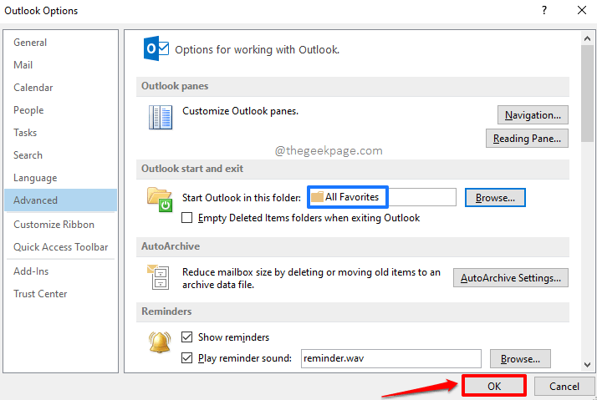Click the reminder.wav sound file field
Viewport: 597px width, 400px height.
coord(390,358)
